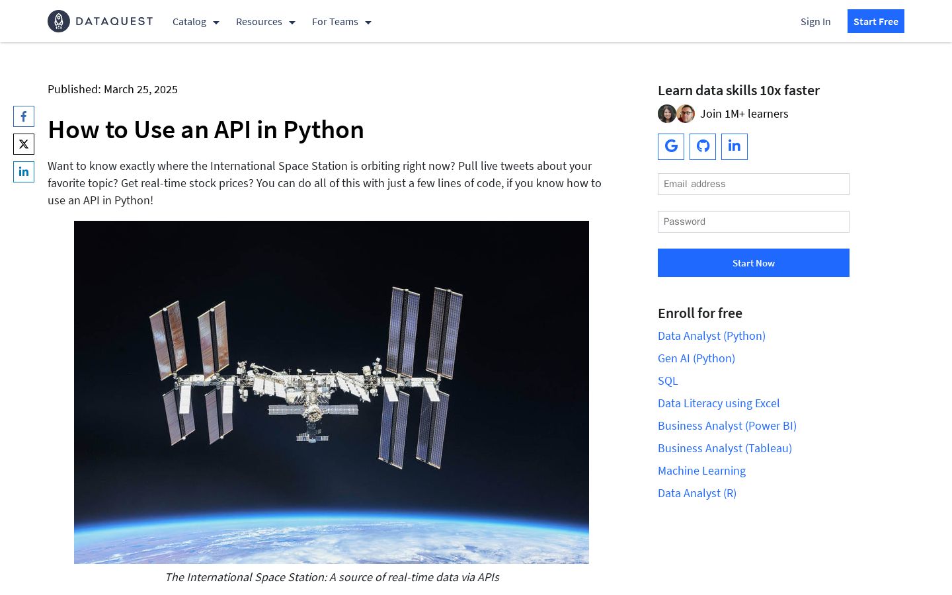Viewport: 952px width, 595px height.
Task: Click the learner avatars next to Join 1M+ learners
Action: click(676, 114)
